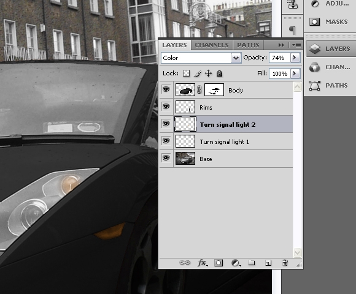Toggle lock transparent pixels
356x294 pixels.
(x=187, y=73)
